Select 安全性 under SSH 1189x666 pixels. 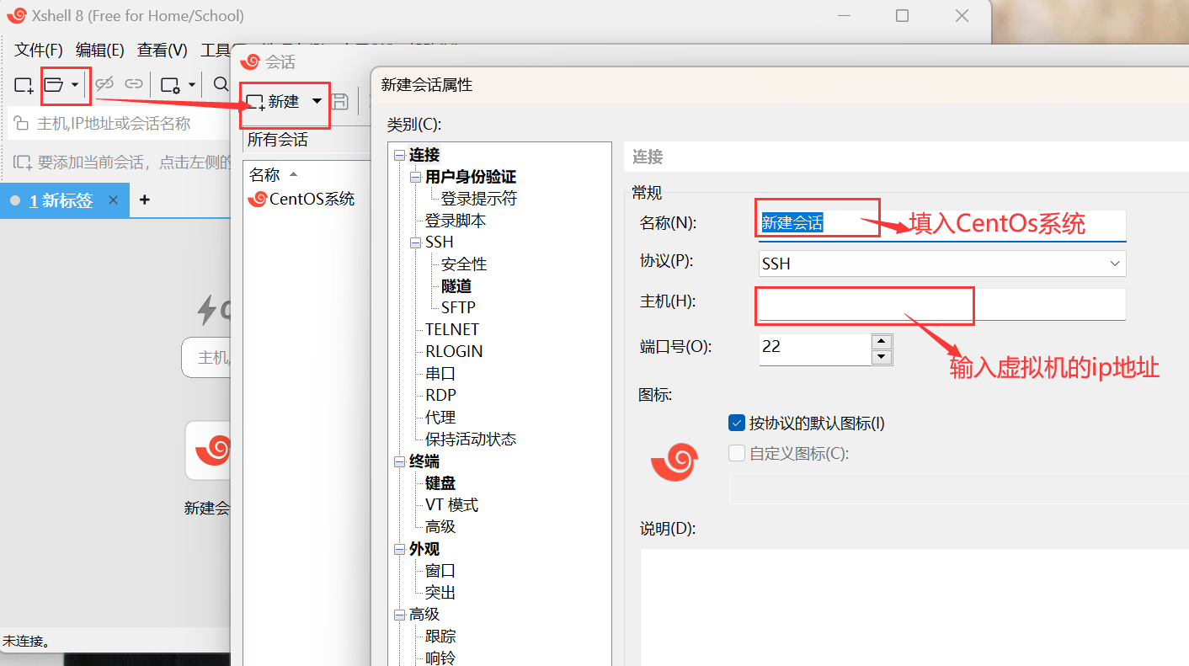464,264
